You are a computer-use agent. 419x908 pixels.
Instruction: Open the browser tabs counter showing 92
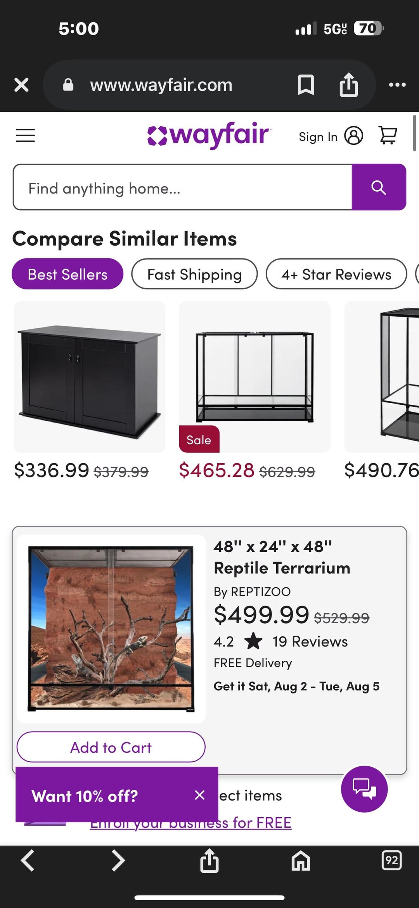point(391,861)
